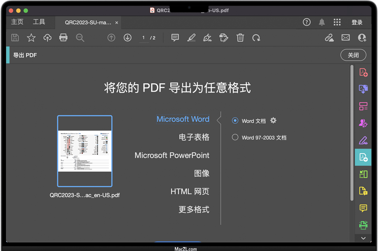Click the rotate page icon
This screenshot has height=251, width=378.
pos(256,37)
